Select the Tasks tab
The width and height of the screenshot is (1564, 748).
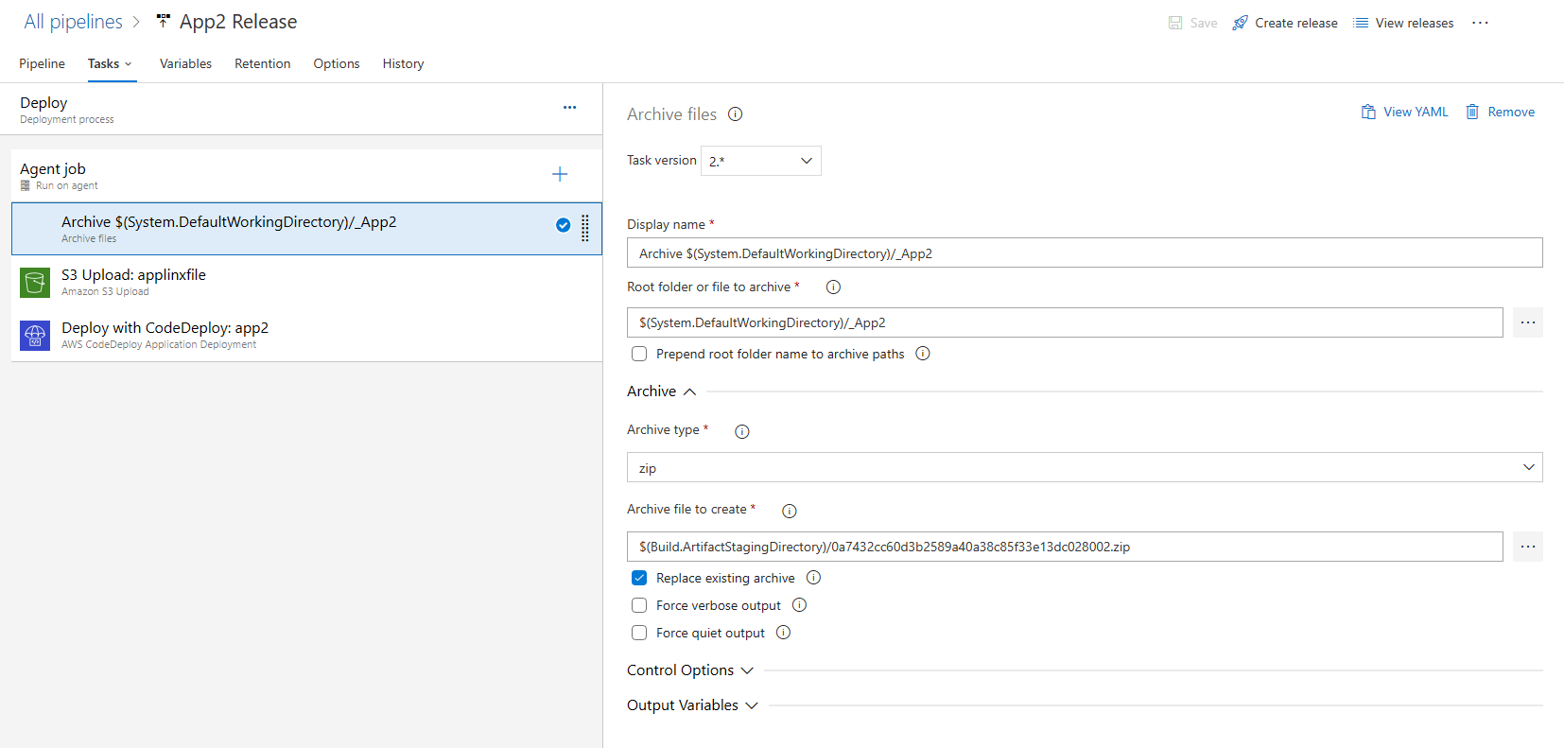click(103, 63)
